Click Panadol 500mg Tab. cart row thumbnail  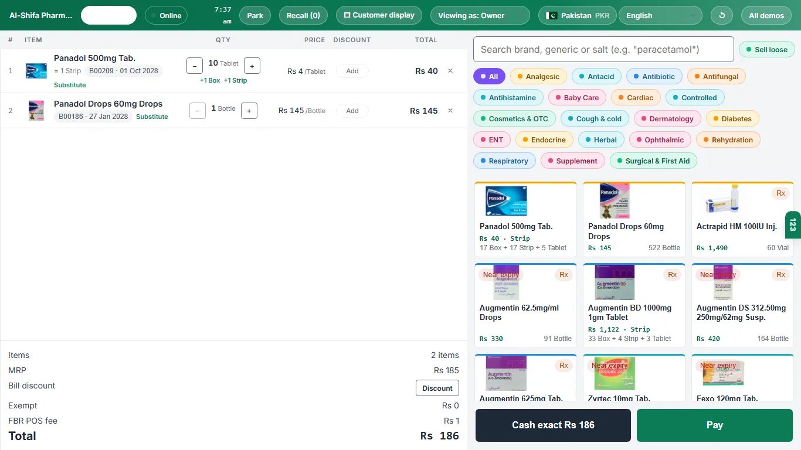(x=36, y=71)
